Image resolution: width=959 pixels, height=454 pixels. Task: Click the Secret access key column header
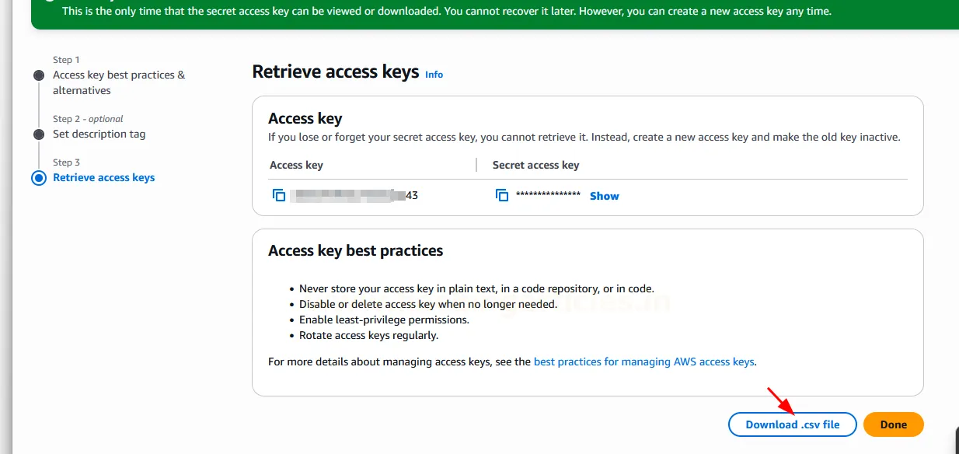[x=535, y=165]
